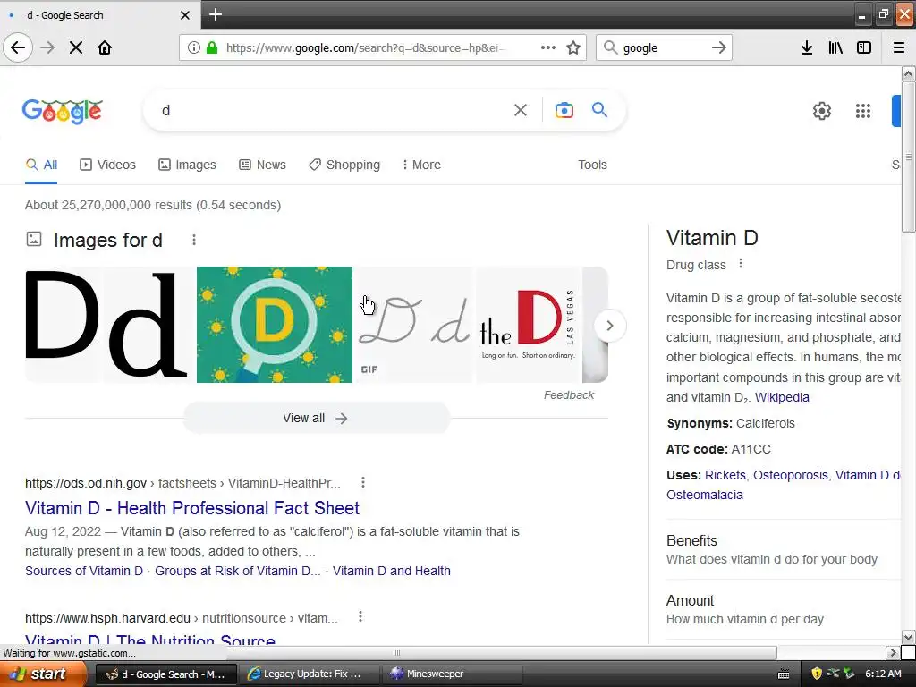Open the library bookmarks icon
Screen dimensions: 916x687
point(835,47)
